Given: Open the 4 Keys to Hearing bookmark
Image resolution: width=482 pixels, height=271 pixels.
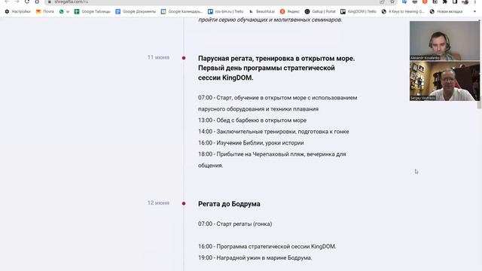Looking at the screenshot, I should click(403, 11).
